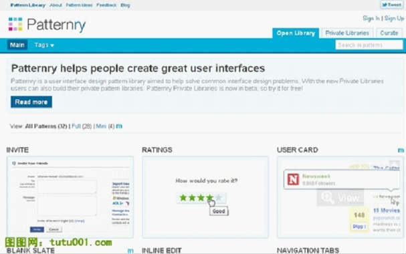Click the fourth green rating star

click(209, 198)
